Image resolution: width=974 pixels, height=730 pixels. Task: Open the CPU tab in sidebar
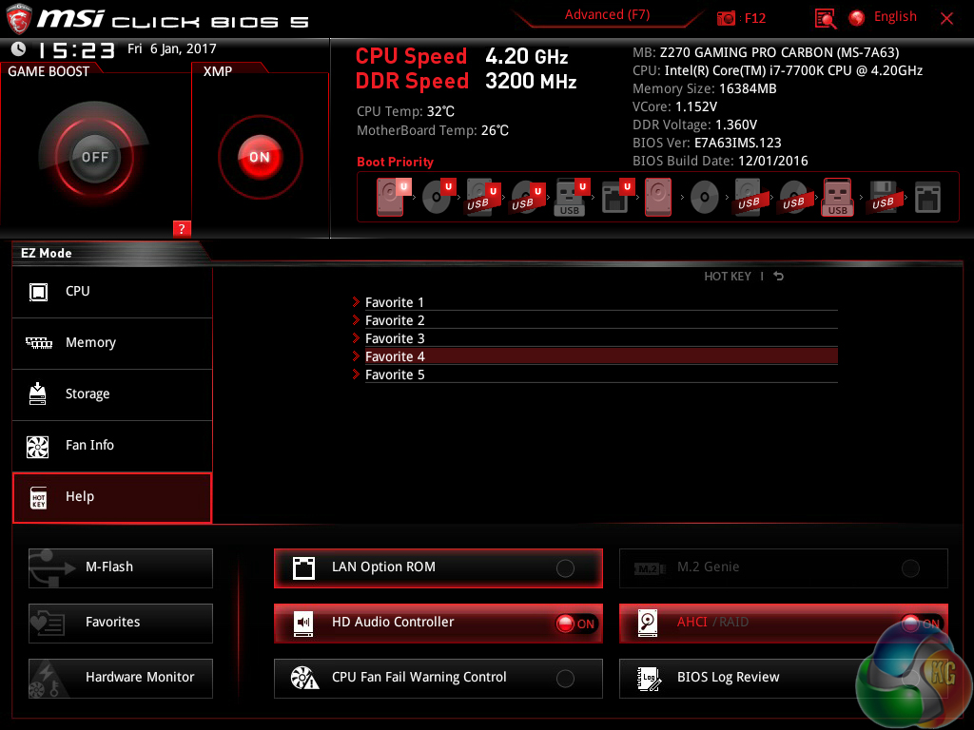pyautogui.click(x=111, y=292)
